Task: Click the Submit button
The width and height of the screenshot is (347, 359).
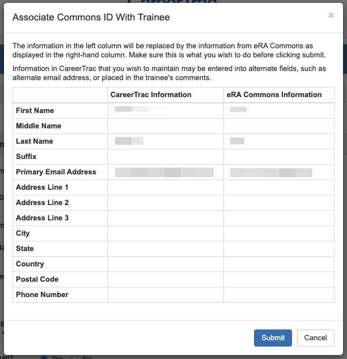Action: tap(273, 338)
